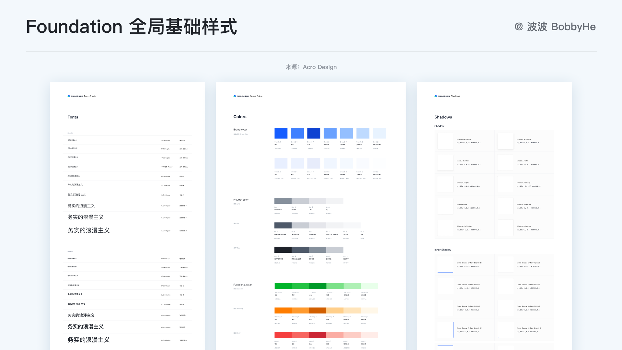Click the Fonts section heading
The image size is (622, 350).
tap(73, 117)
